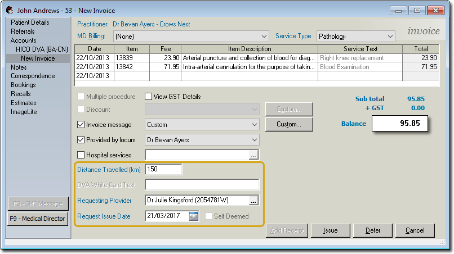This screenshot has width=454, height=254.
Task: Click the application icon in title bar
Action: pos(9,10)
